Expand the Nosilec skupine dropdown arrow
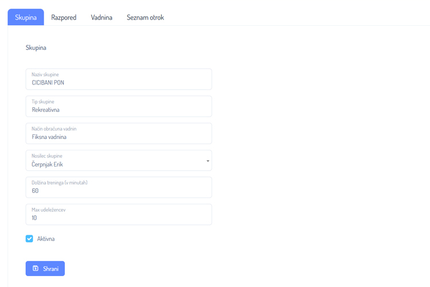Viewport: 430px width, 287px height. (x=208, y=161)
